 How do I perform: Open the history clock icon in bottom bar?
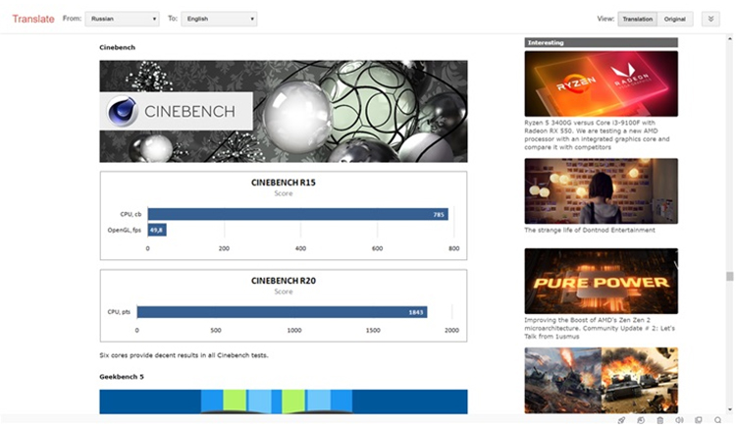pyautogui.click(x=641, y=420)
